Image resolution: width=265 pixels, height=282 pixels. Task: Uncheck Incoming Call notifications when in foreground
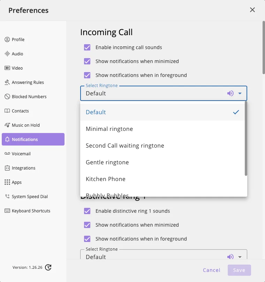click(87, 75)
